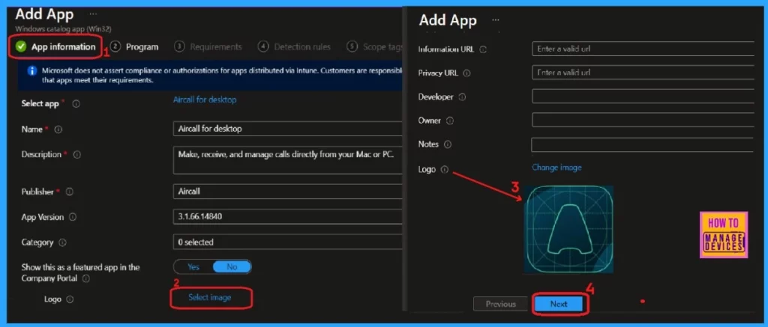768x327 pixels.
Task: Click info icon beside Privacy URL
Action: pos(466,73)
